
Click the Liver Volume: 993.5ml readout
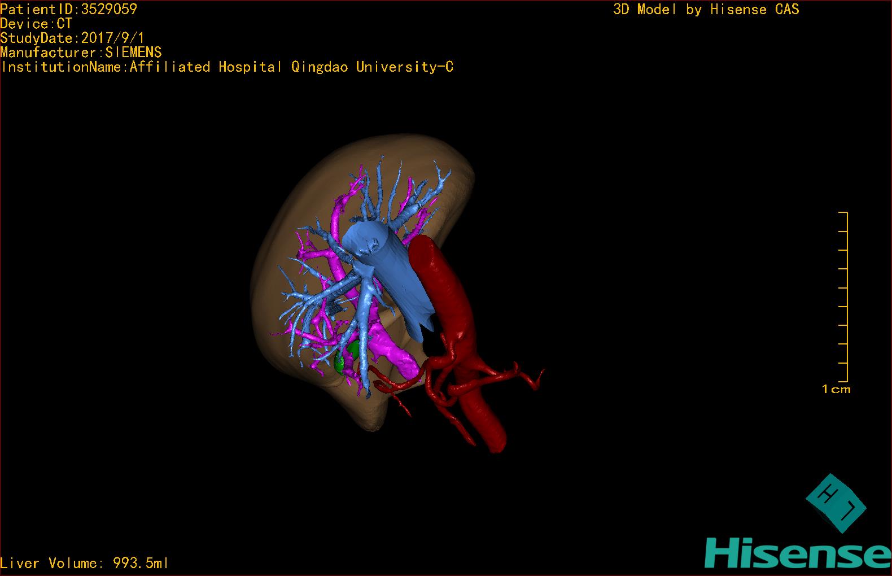tap(85, 563)
